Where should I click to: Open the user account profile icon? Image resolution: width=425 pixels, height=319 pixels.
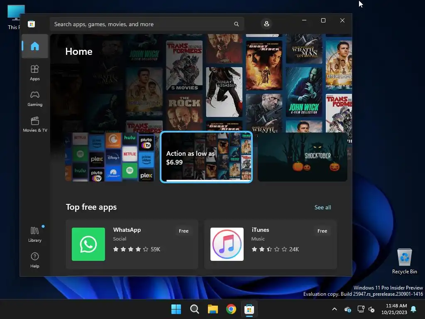[266, 24]
